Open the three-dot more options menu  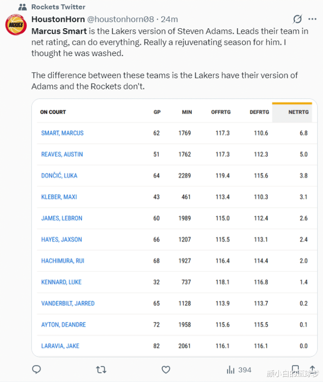312,19
